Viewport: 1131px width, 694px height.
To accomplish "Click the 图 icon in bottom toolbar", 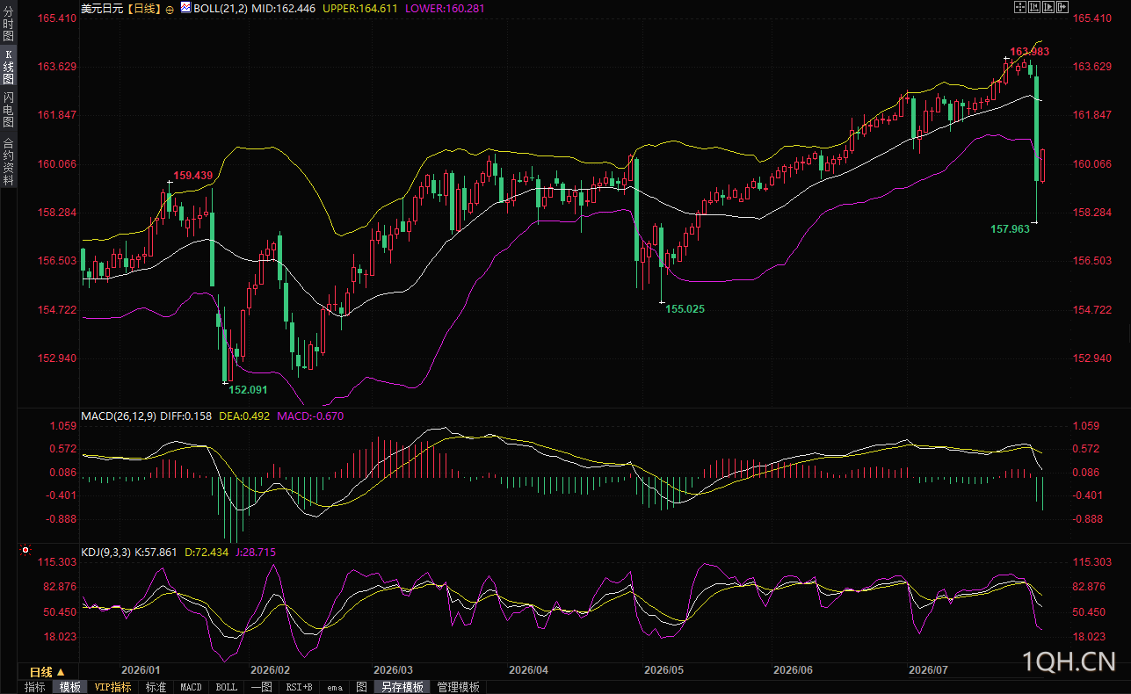I will point(361,687).
